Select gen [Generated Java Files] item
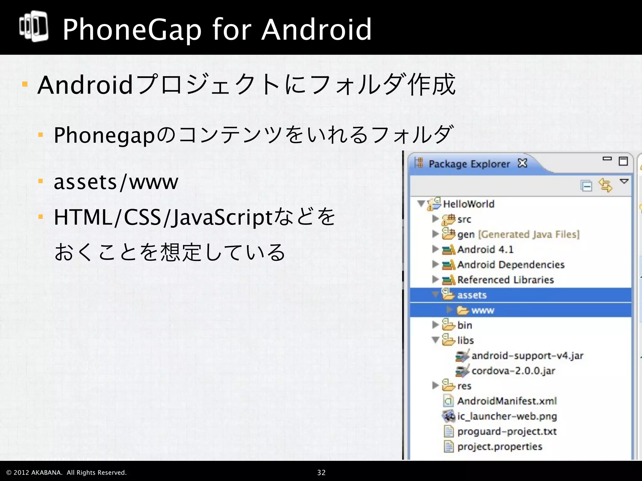The image size is (642, 481). tap(518, 234)
